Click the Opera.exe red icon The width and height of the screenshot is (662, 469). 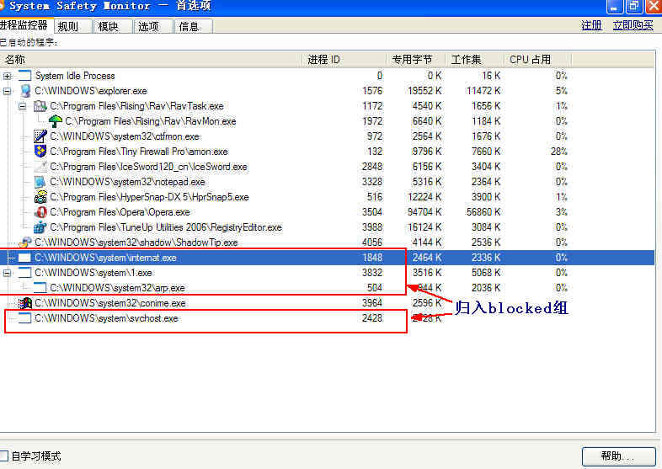click(x=40, y=212)
